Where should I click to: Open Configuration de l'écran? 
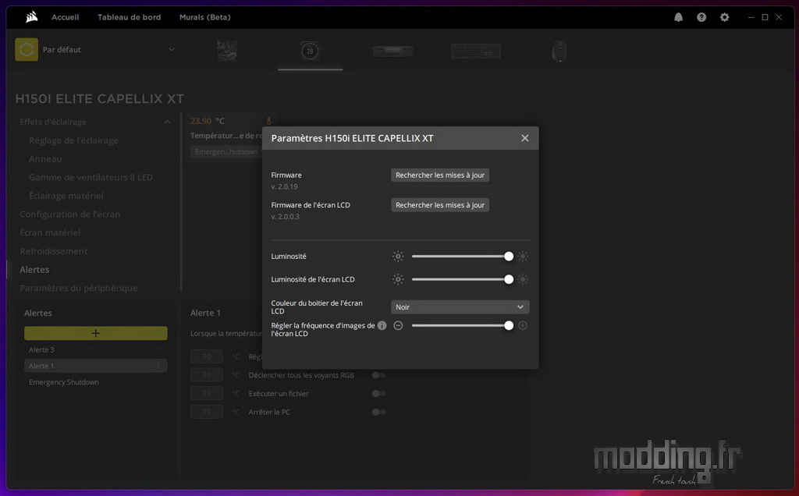click(x=69, y=214)
